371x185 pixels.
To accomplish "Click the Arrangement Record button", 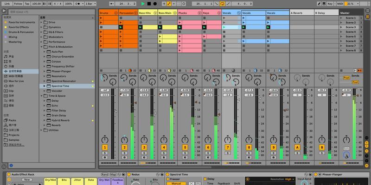I will tap(155, 4).
